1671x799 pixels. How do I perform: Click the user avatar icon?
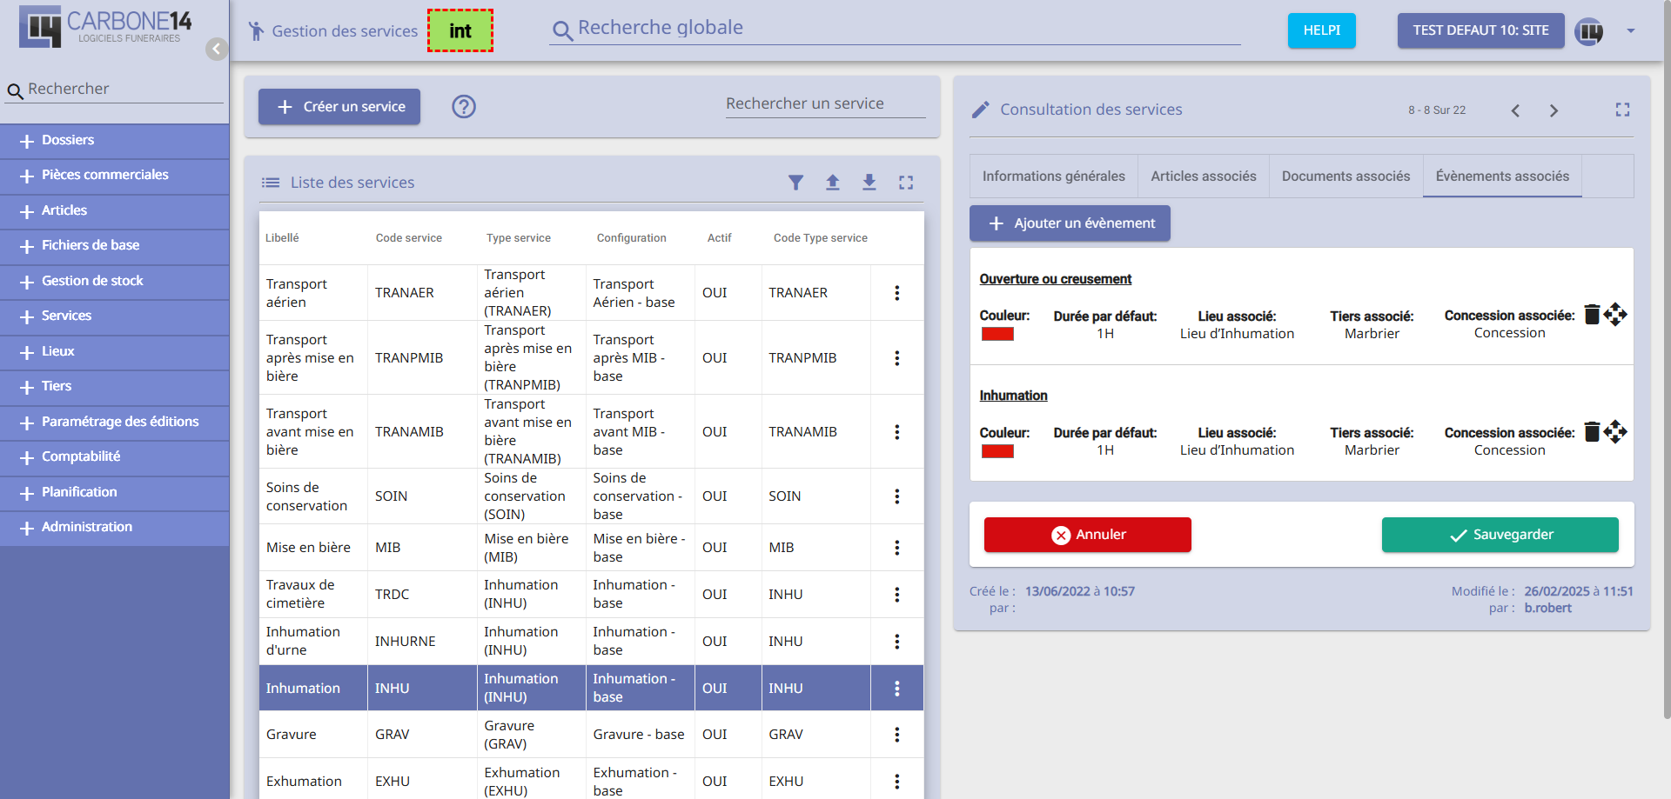pos(1589,31)
